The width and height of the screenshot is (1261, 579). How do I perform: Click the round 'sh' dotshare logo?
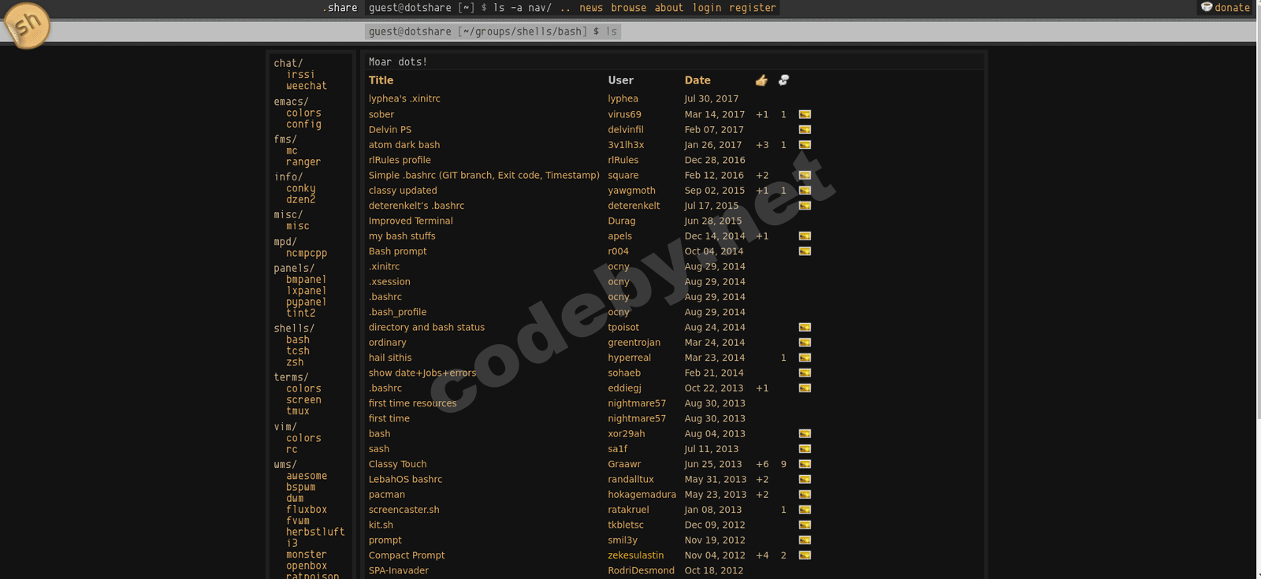[x=27, y=24]
